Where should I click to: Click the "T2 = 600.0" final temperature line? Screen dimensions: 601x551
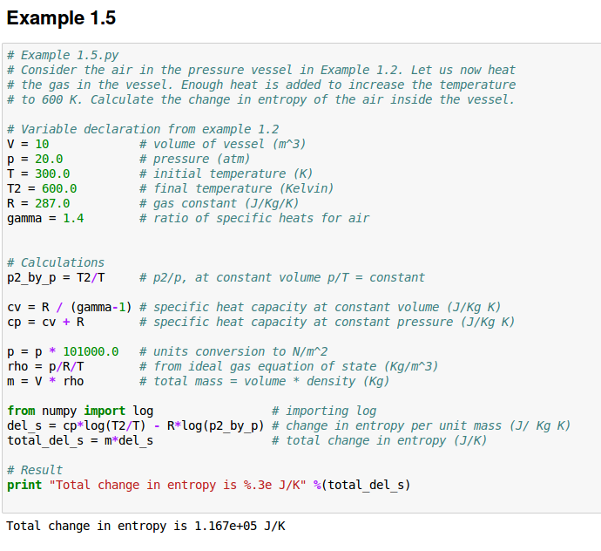42,188
